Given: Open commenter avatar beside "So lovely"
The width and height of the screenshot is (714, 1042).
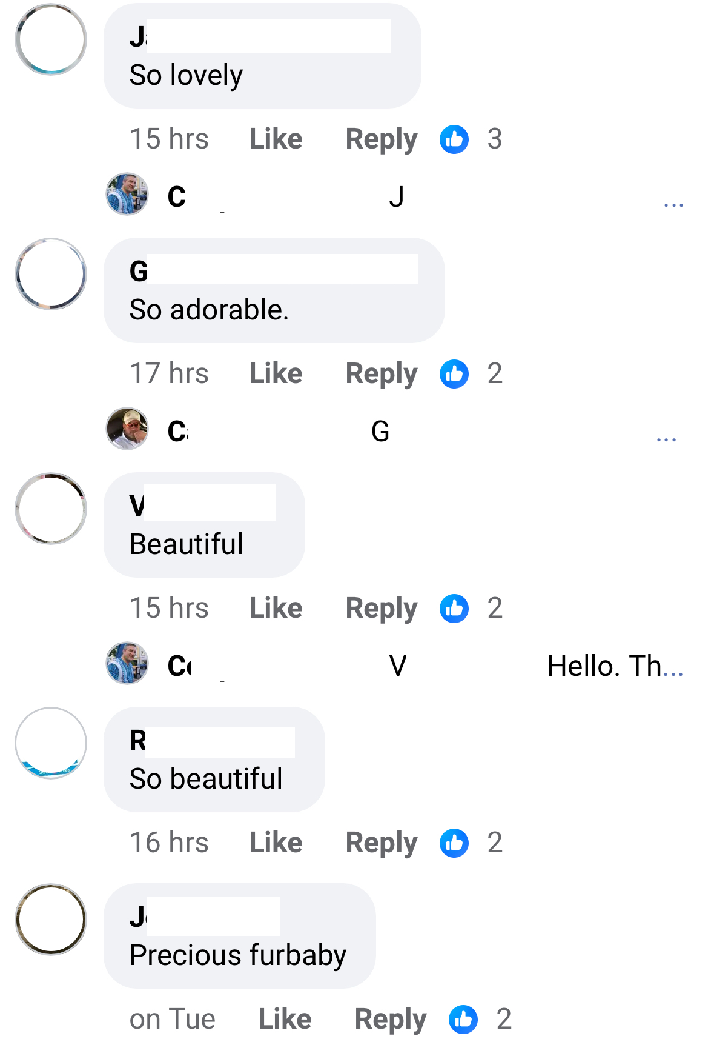Looking at the screenshot, I should [x=51, y=39].
